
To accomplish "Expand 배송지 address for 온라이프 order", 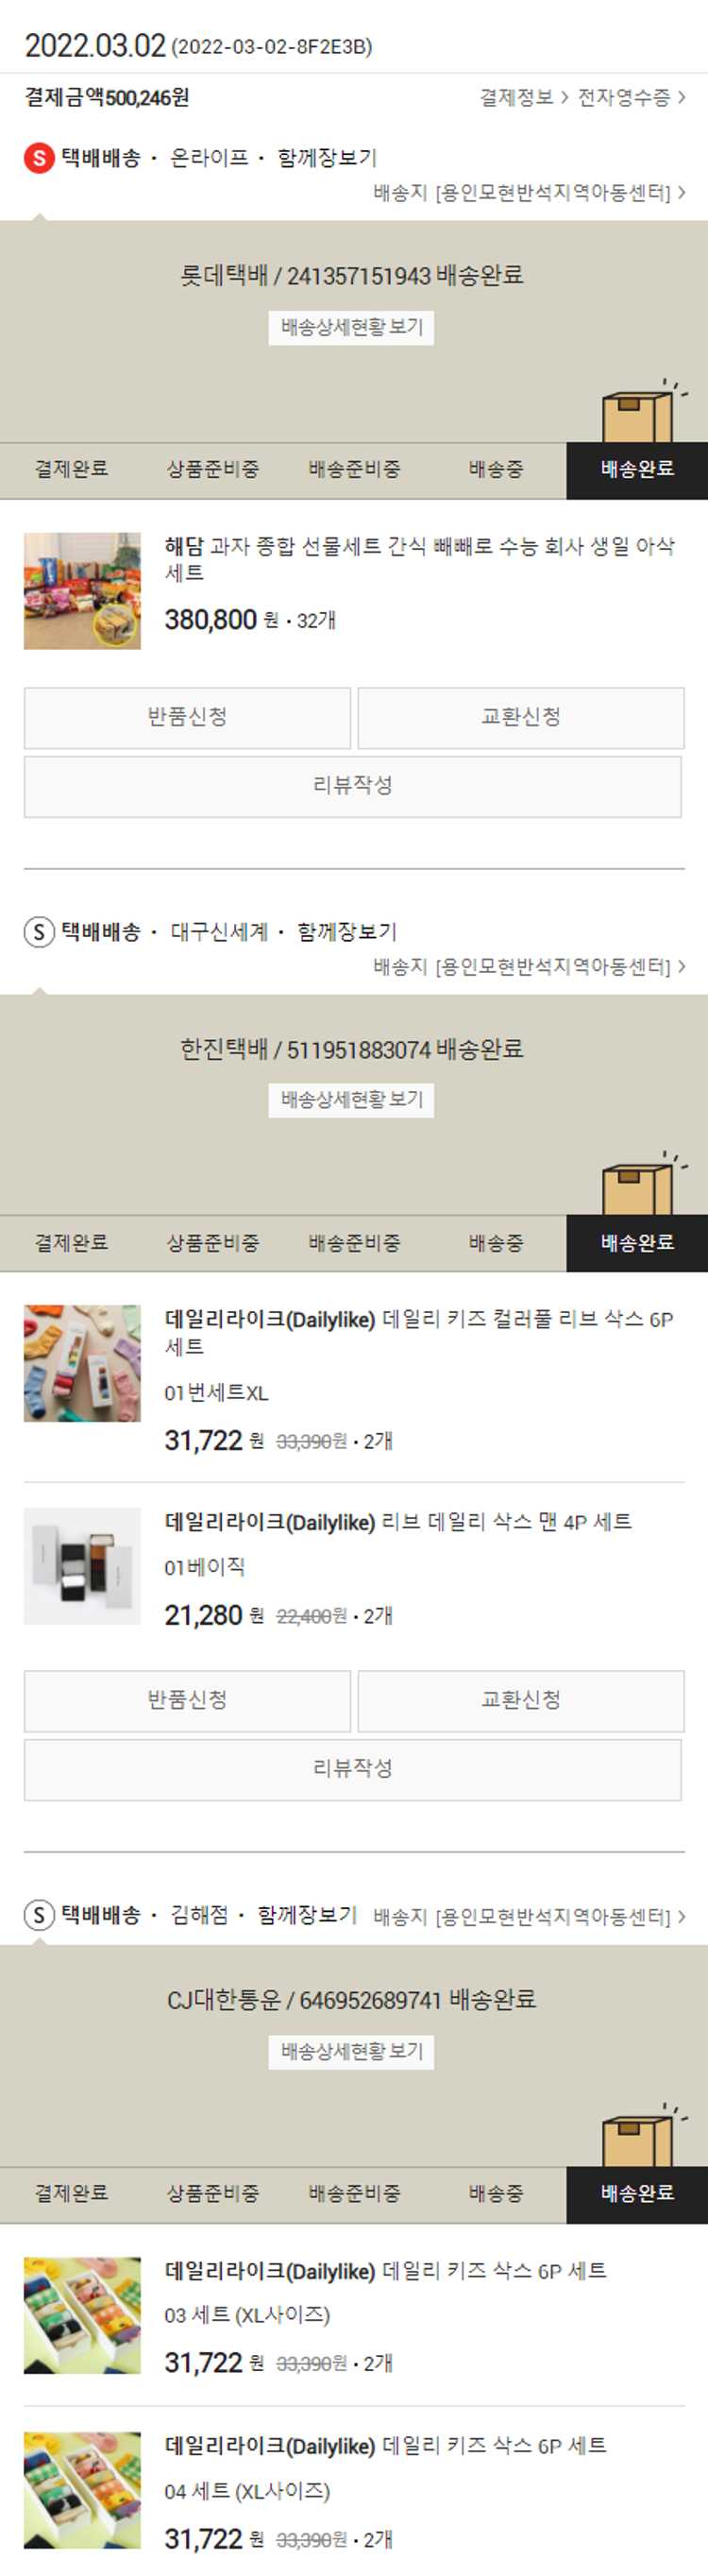I will [x=529, y=192].
